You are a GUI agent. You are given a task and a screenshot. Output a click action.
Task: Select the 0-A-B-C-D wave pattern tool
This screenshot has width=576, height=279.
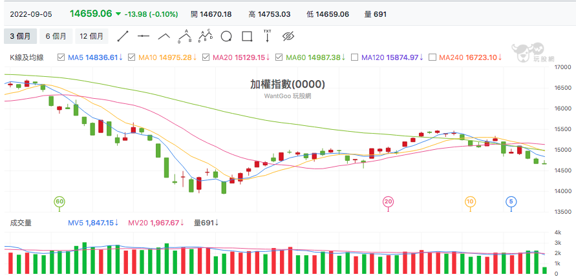(206, 36)
